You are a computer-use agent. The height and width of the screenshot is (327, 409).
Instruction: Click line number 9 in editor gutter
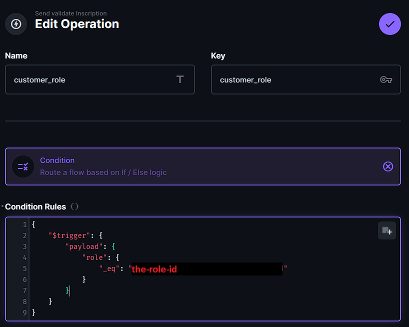tap(24, 312)
